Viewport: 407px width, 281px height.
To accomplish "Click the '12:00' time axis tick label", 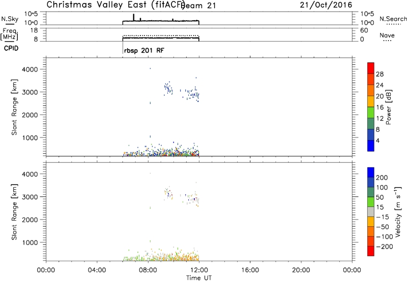I will [199, 270].
